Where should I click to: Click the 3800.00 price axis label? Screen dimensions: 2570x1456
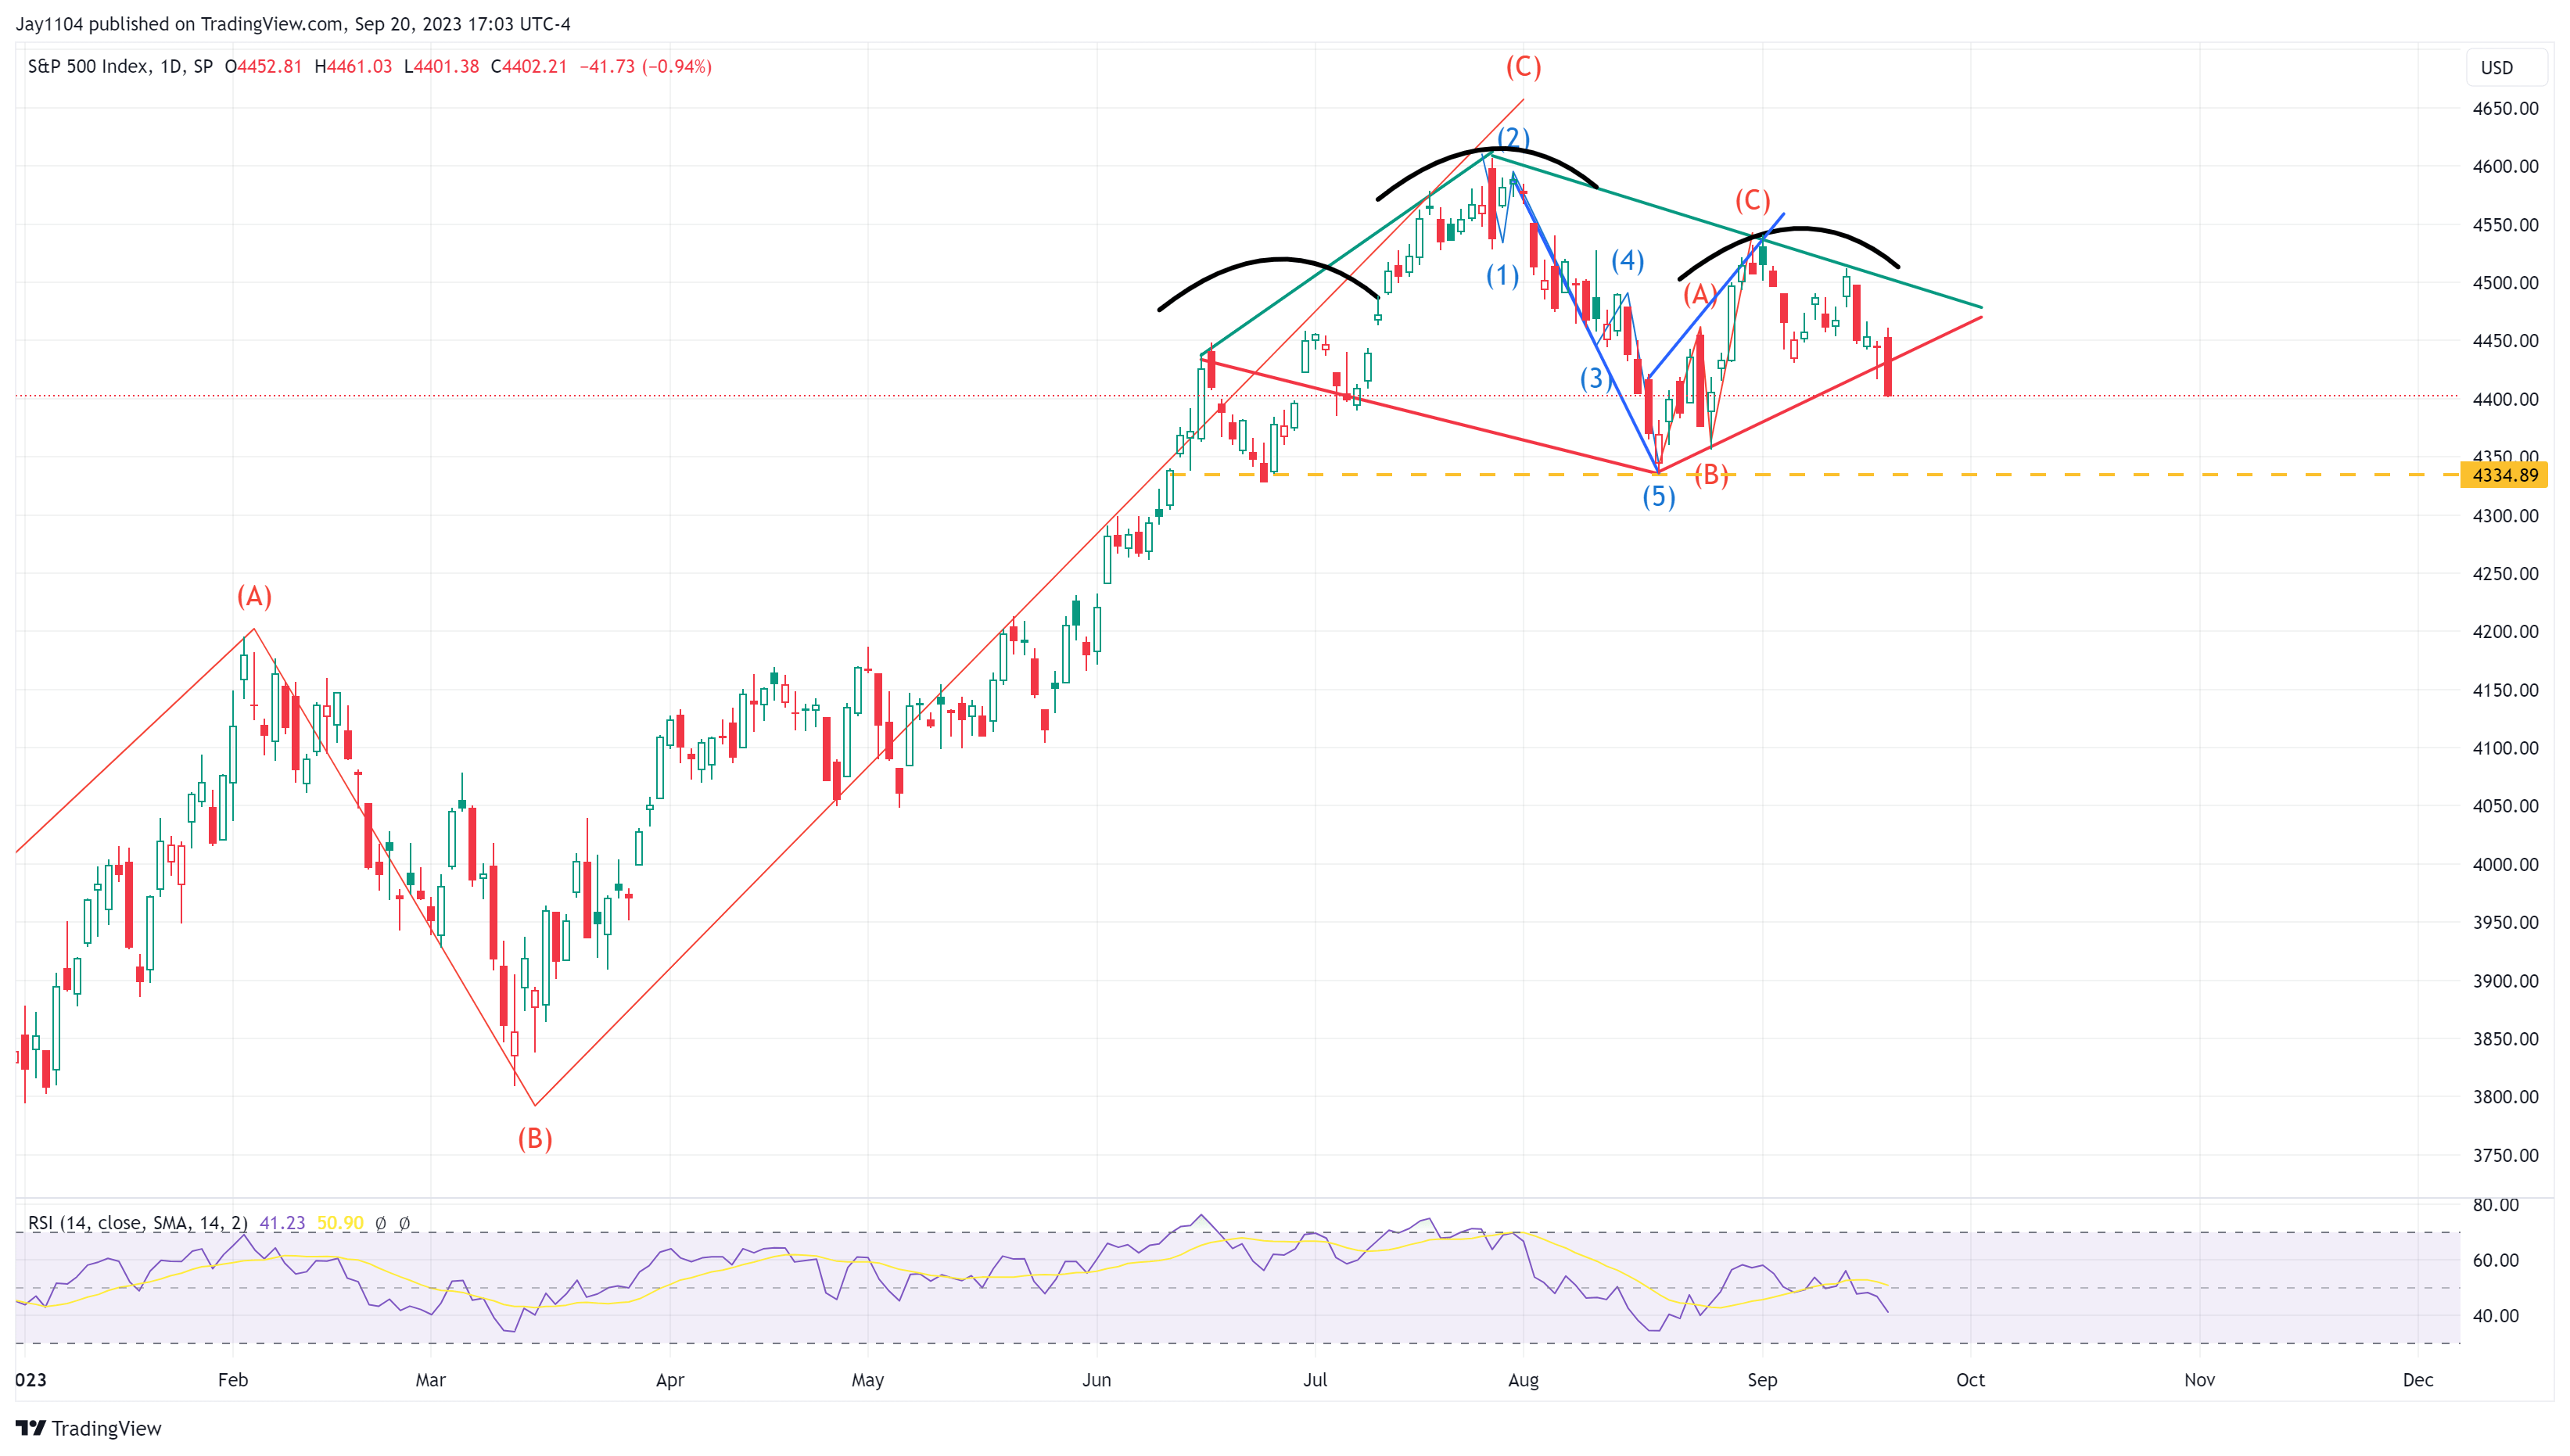[x=2505, y=1097]
